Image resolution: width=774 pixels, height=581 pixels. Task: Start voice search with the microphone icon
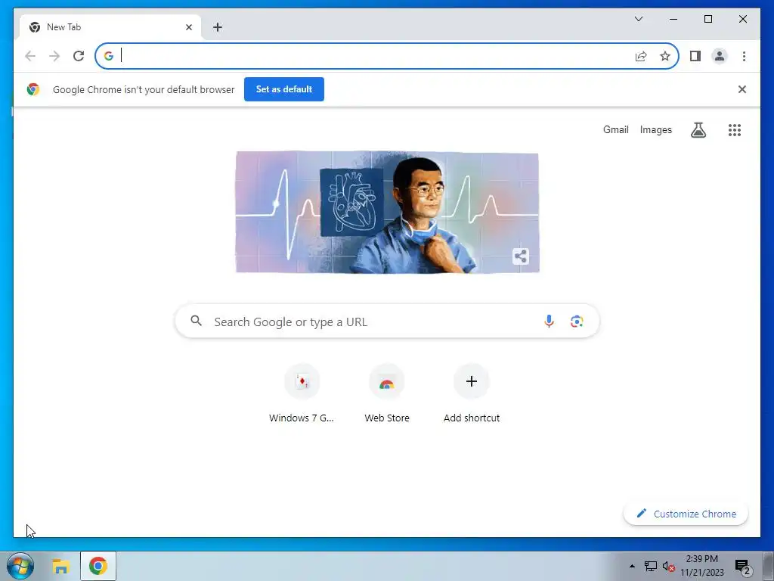(549, 321)
